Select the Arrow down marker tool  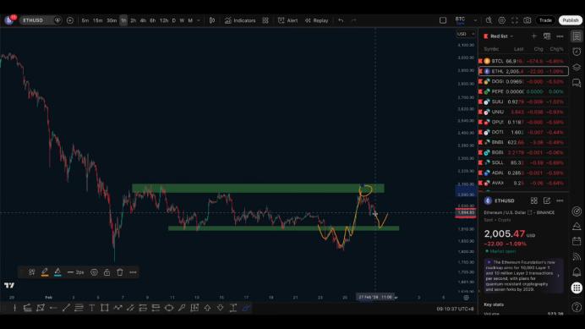(220, 308)
